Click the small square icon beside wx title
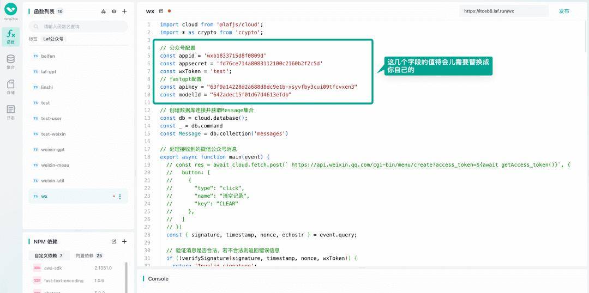This screenshot has height=293, width=589. coord(161,11)
